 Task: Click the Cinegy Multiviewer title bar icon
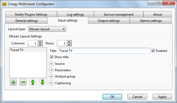click(x=4, y=4)
